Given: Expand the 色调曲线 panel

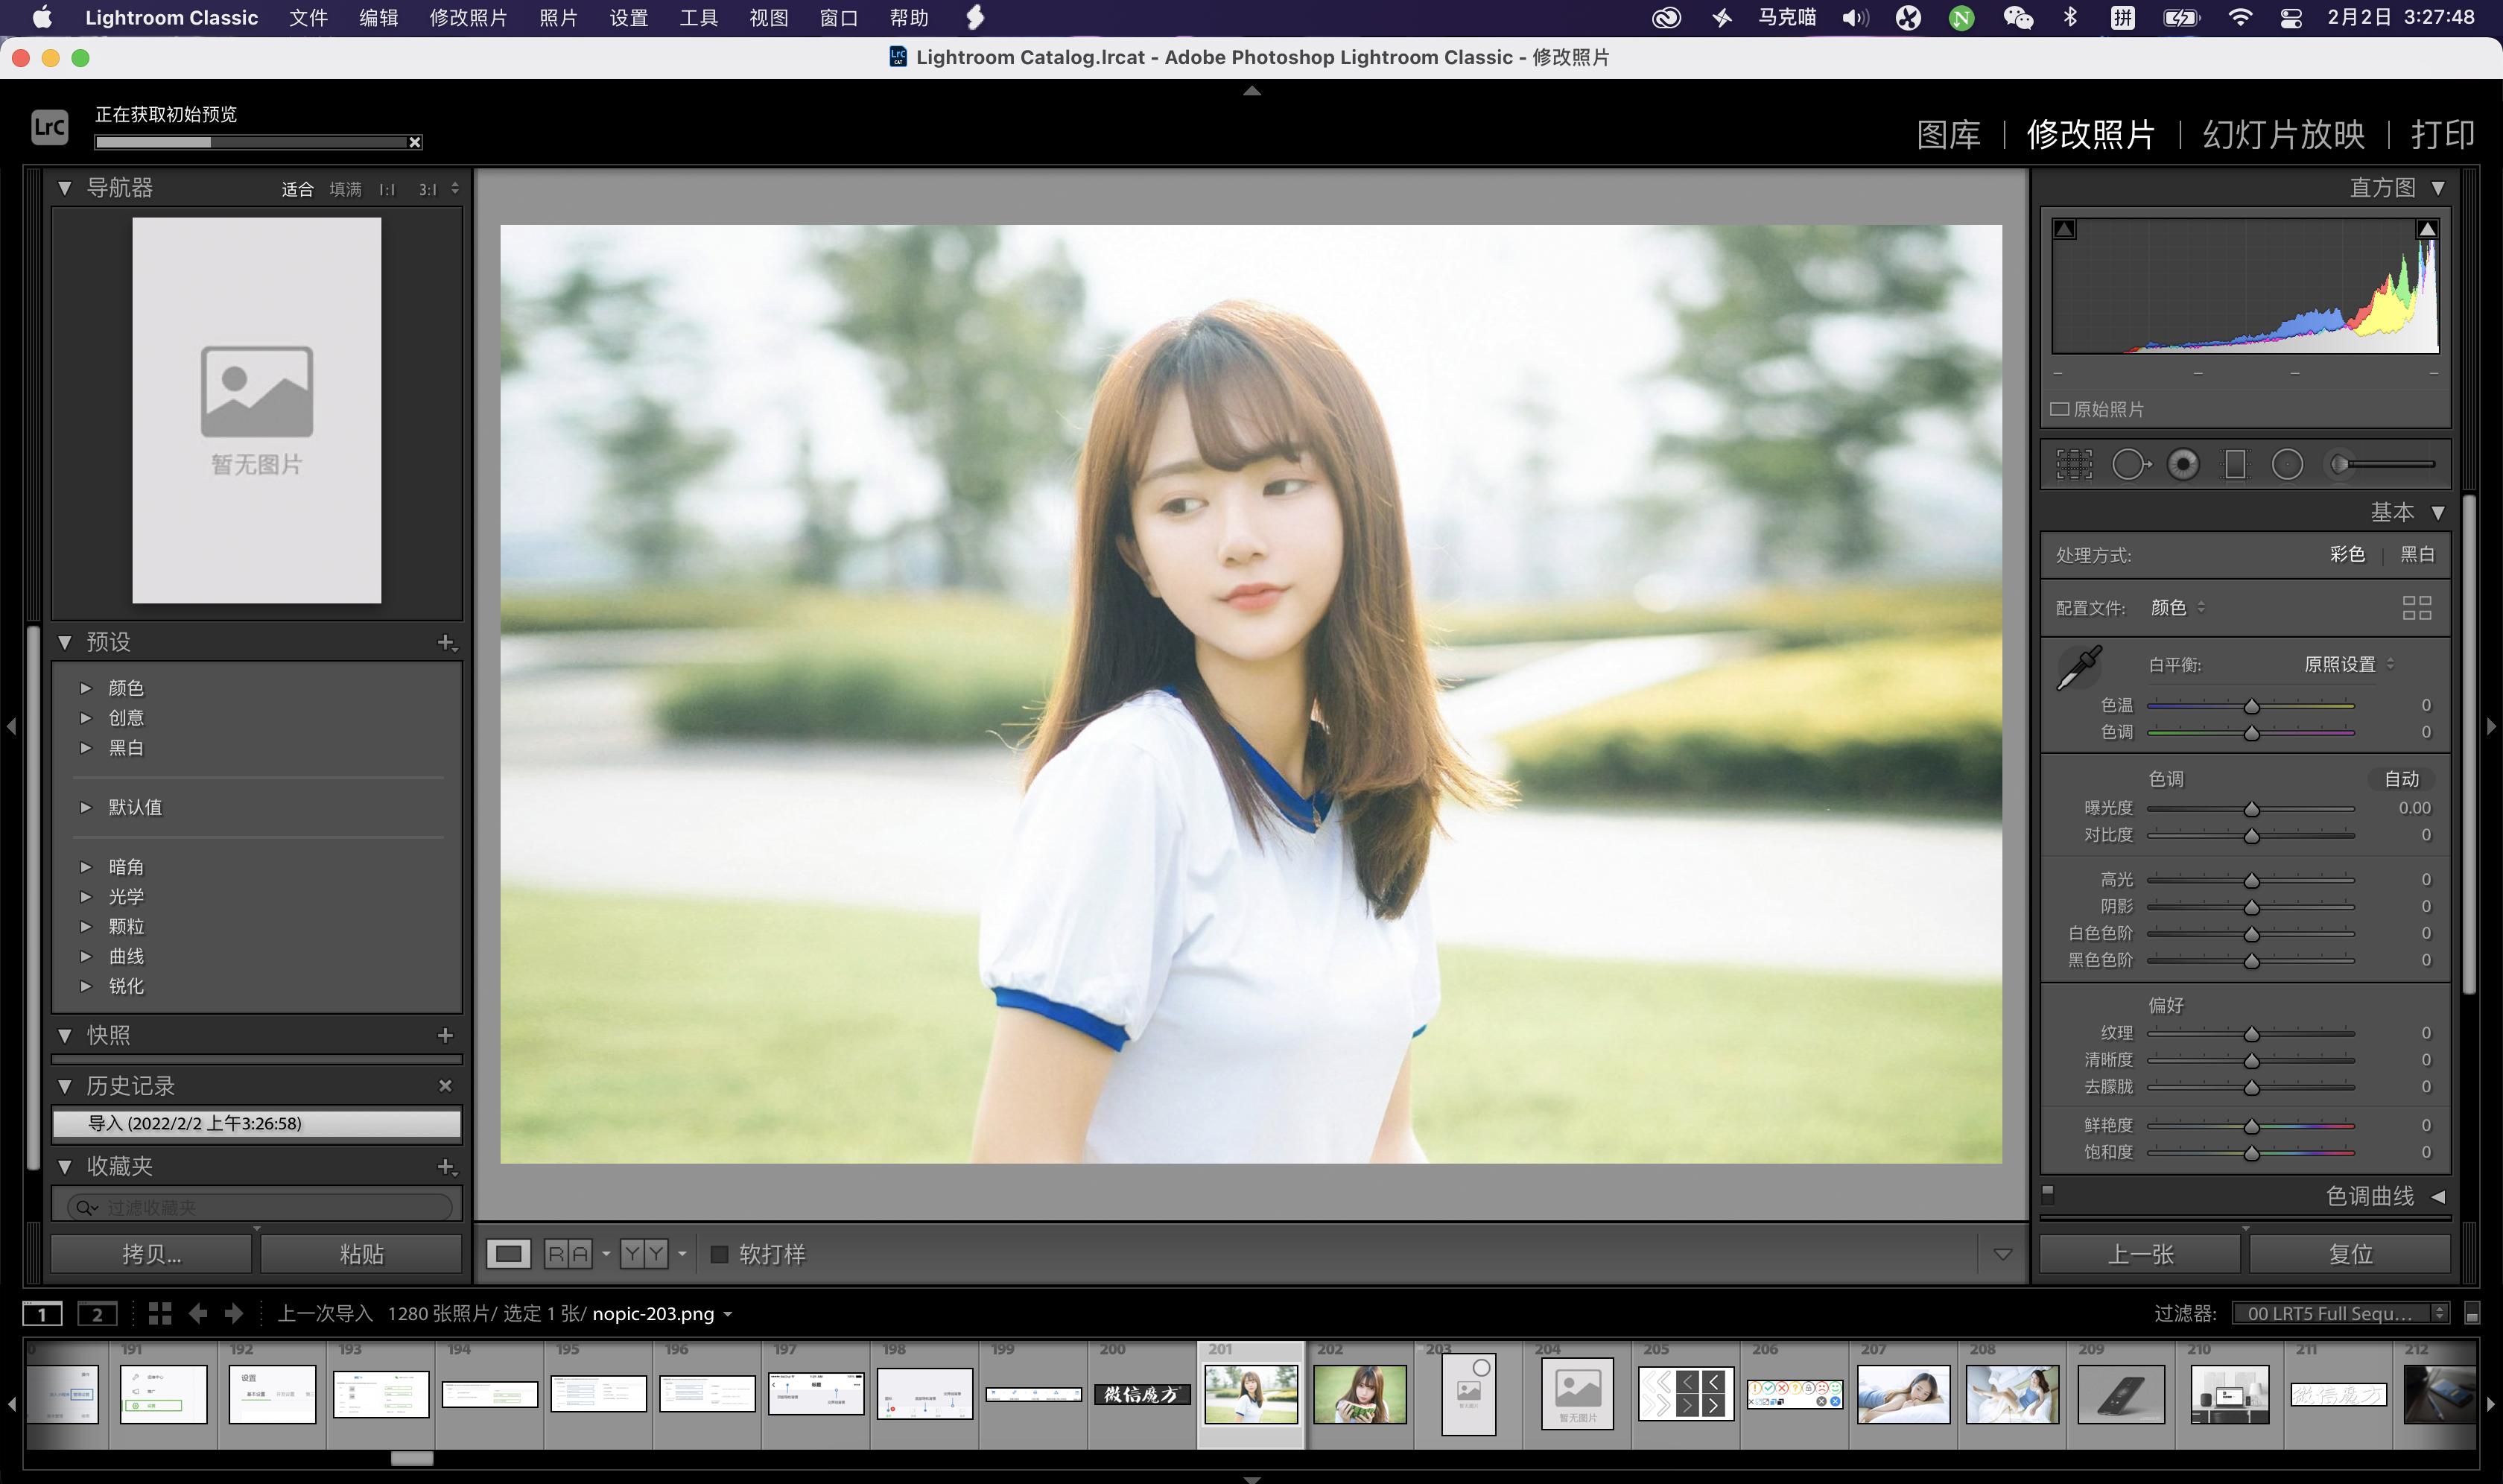Looking at the screenshot, I should [2438, 1196].
